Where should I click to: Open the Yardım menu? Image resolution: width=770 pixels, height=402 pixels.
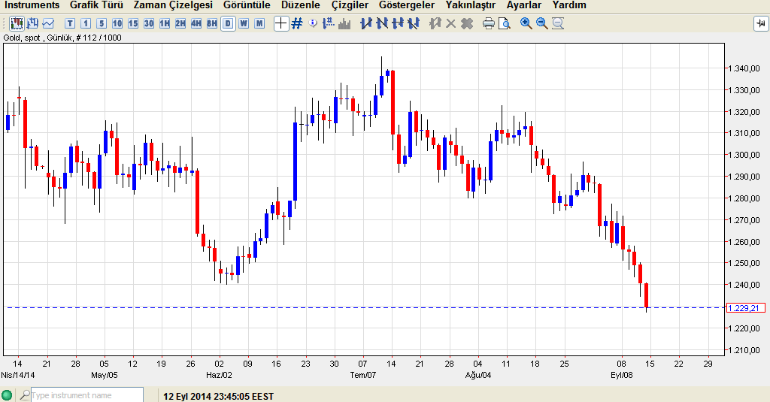569,5
